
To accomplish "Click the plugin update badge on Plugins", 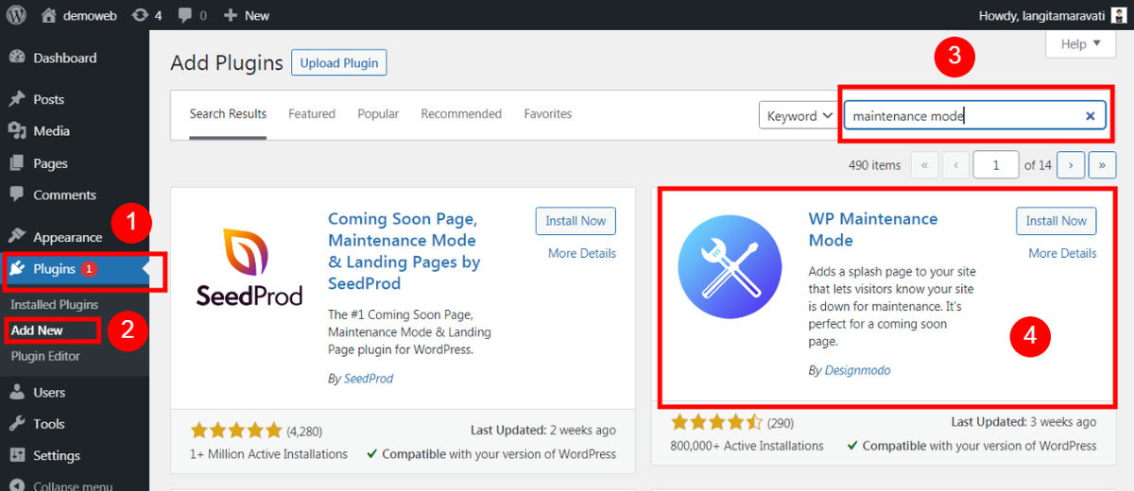I will coord(89,269).
